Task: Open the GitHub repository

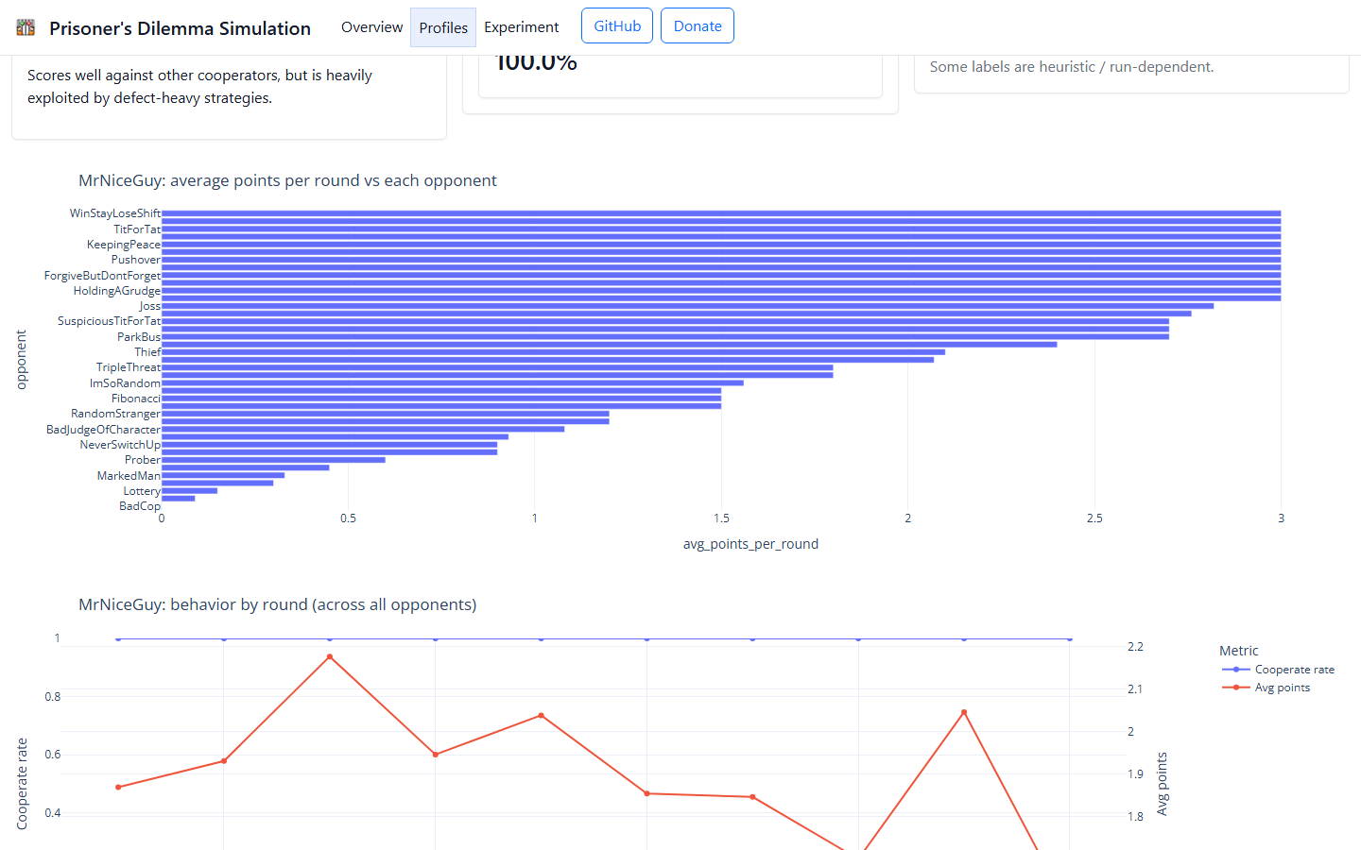Action: coord(616,25)
